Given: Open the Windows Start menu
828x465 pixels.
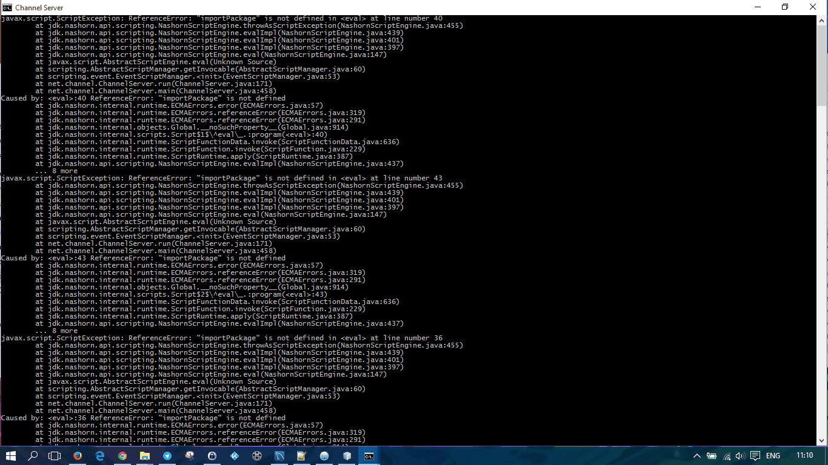Looking at the screenshot, I should 11,455.
